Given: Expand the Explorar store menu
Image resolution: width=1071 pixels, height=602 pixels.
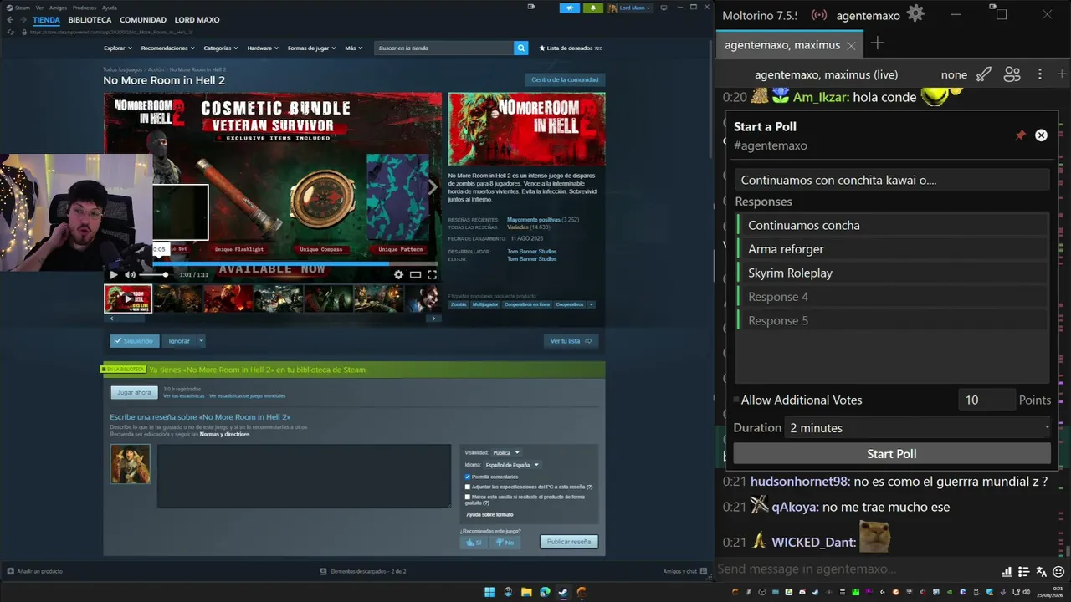Looking at the screenshot, I should coord(117,48).
